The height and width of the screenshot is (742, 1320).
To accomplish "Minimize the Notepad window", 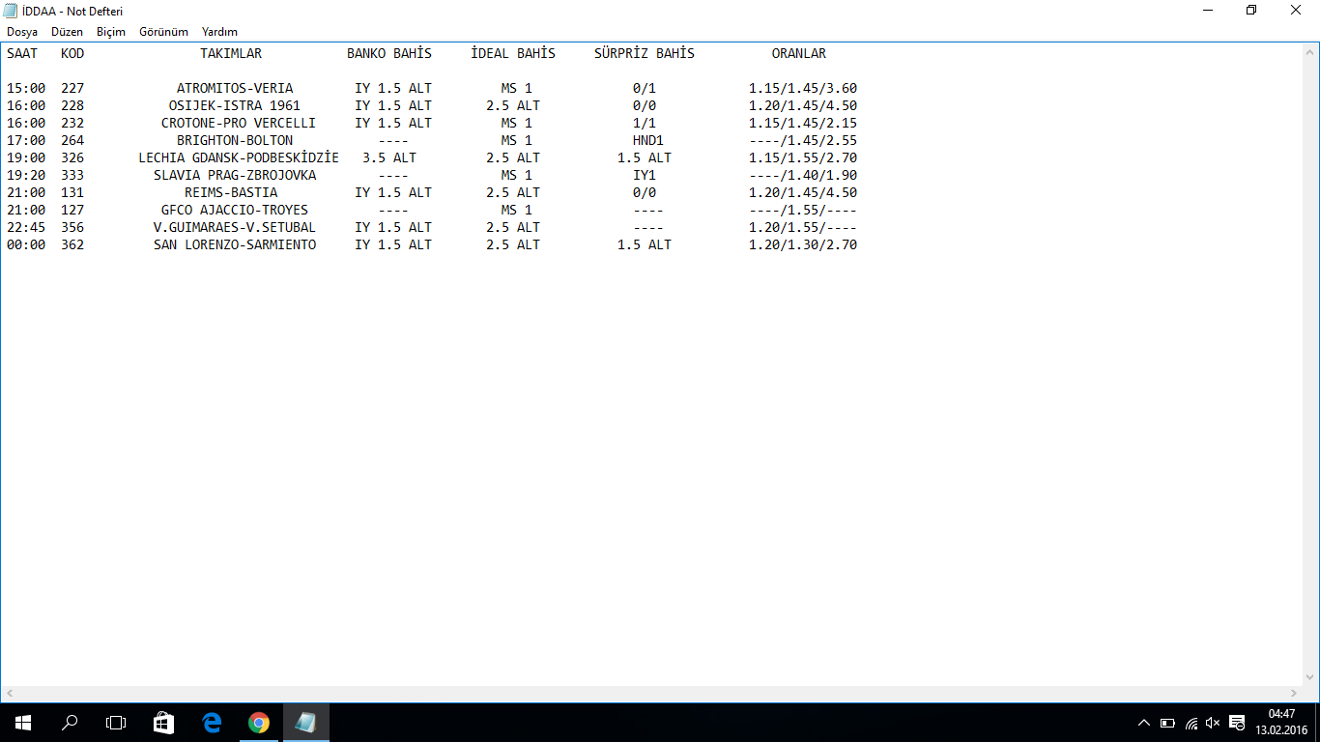I will 1208,10.
